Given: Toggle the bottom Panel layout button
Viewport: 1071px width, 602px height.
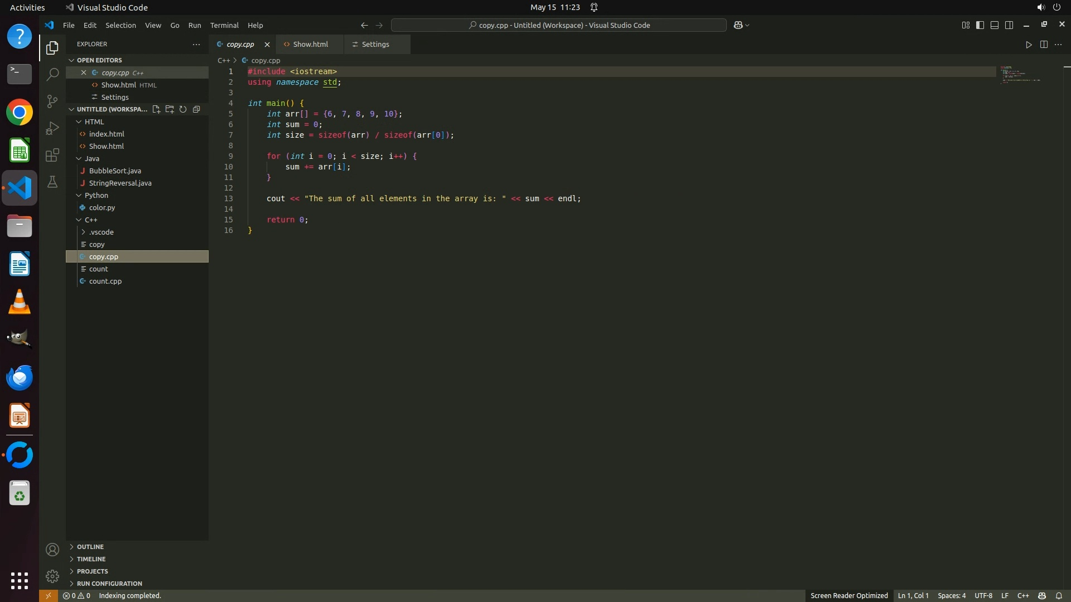Looking at the screenshot, I should pyautogui.click(x=995, y=25).
